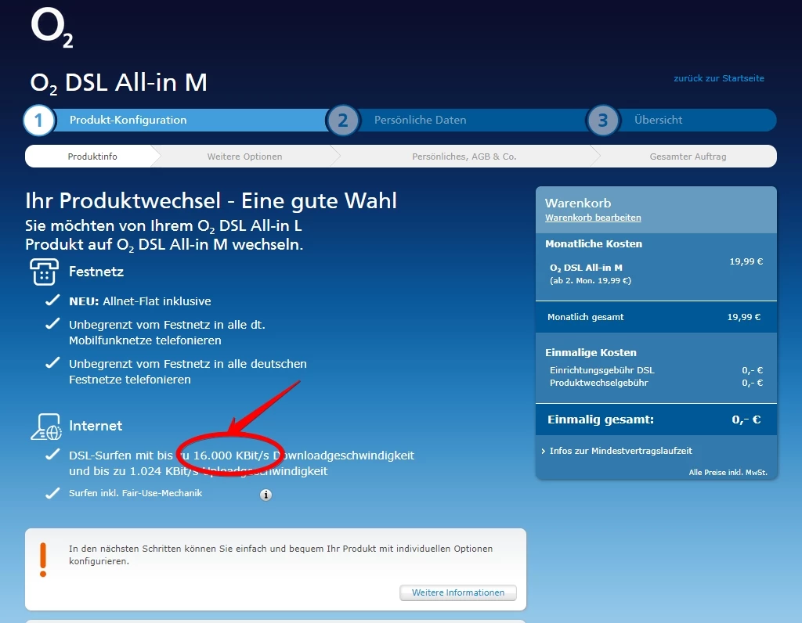Select the Persönliche Daten step
The image size is (802, 623).
pos(420,120)
